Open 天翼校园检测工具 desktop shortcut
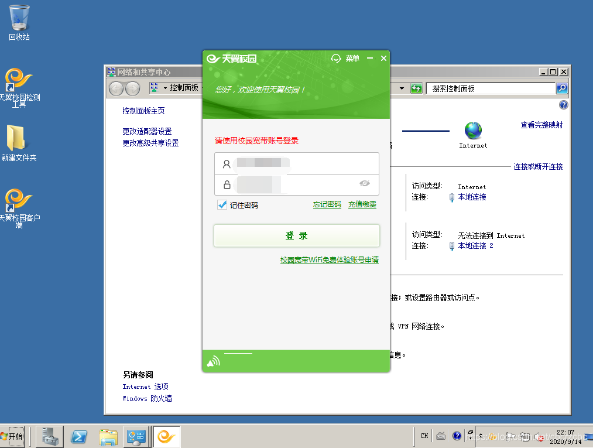This screenshot has height=448, width=593. (x=19, y=88)
